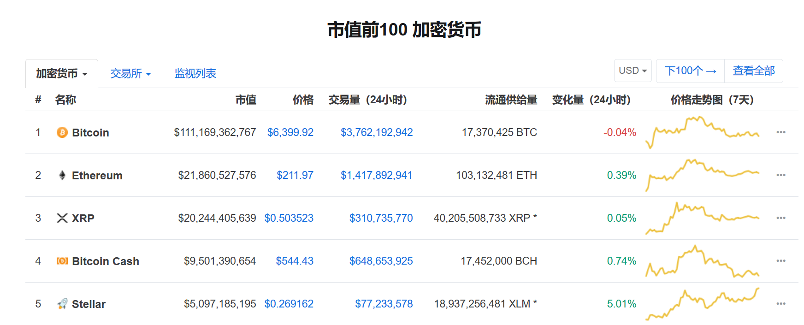Open the XRP coin page link
The height and width of the screenshot is (325, 804).
coord(83,219)
